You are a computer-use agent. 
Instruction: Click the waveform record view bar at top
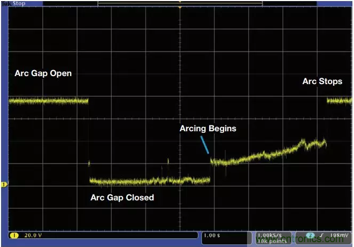tap(180, 3)
